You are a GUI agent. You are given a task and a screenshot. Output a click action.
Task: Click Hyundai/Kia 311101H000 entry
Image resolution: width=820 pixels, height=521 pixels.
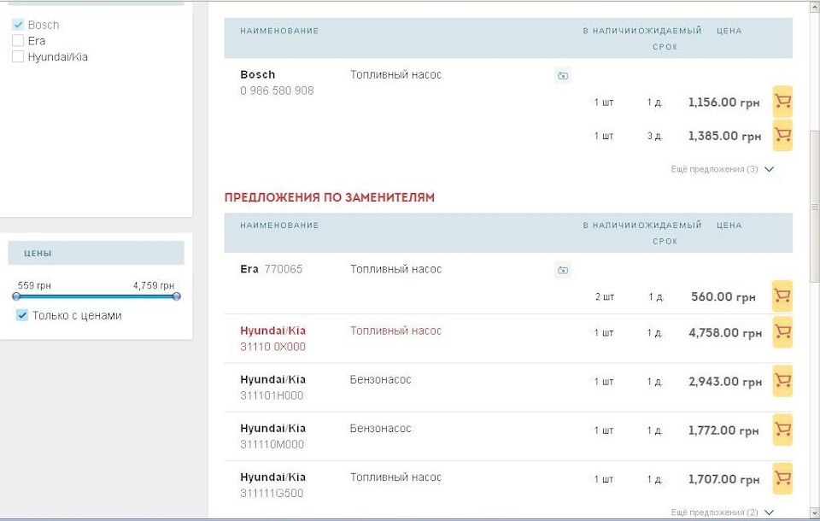pyautogui.click(x=273, y=387)
